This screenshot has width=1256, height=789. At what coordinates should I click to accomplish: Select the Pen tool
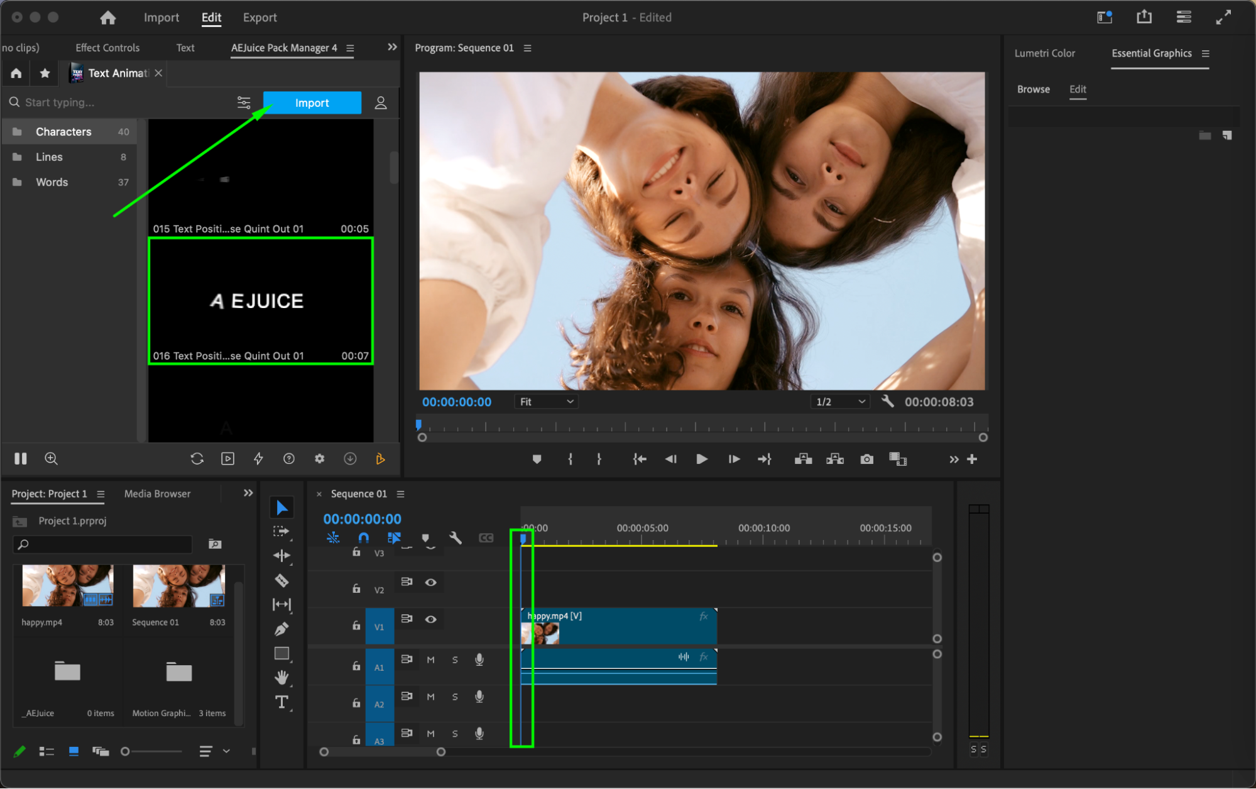click(x=281, y=629)
